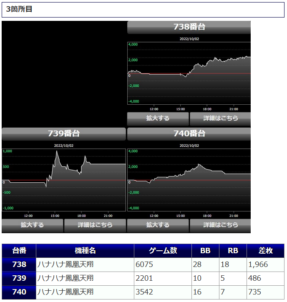287x302 pixels.
Task: Click game count 2201
Action: tap(144, 279)
